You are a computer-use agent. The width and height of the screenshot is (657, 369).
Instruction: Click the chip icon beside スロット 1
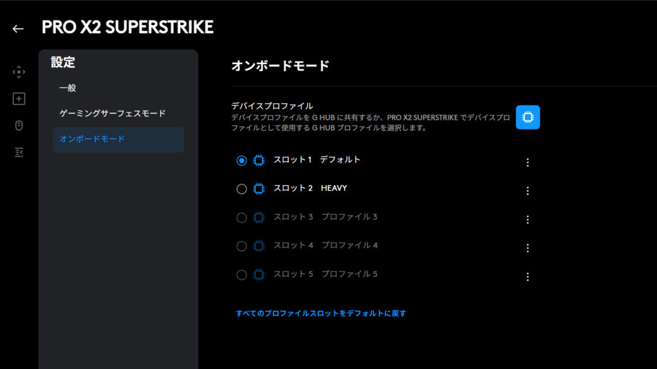[259, 160]
